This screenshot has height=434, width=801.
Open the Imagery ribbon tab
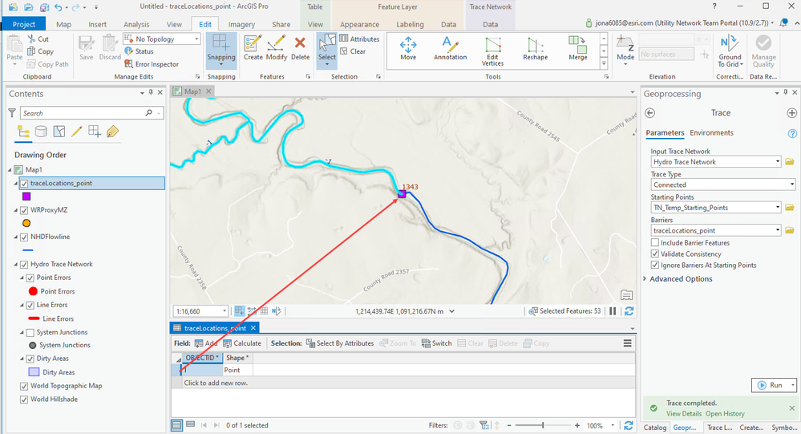[x=241, y=24]
